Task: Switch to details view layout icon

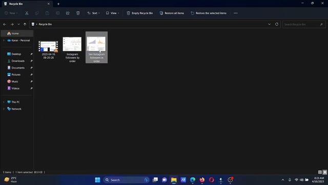Action: pyautogui.click(x=320, y=172)
